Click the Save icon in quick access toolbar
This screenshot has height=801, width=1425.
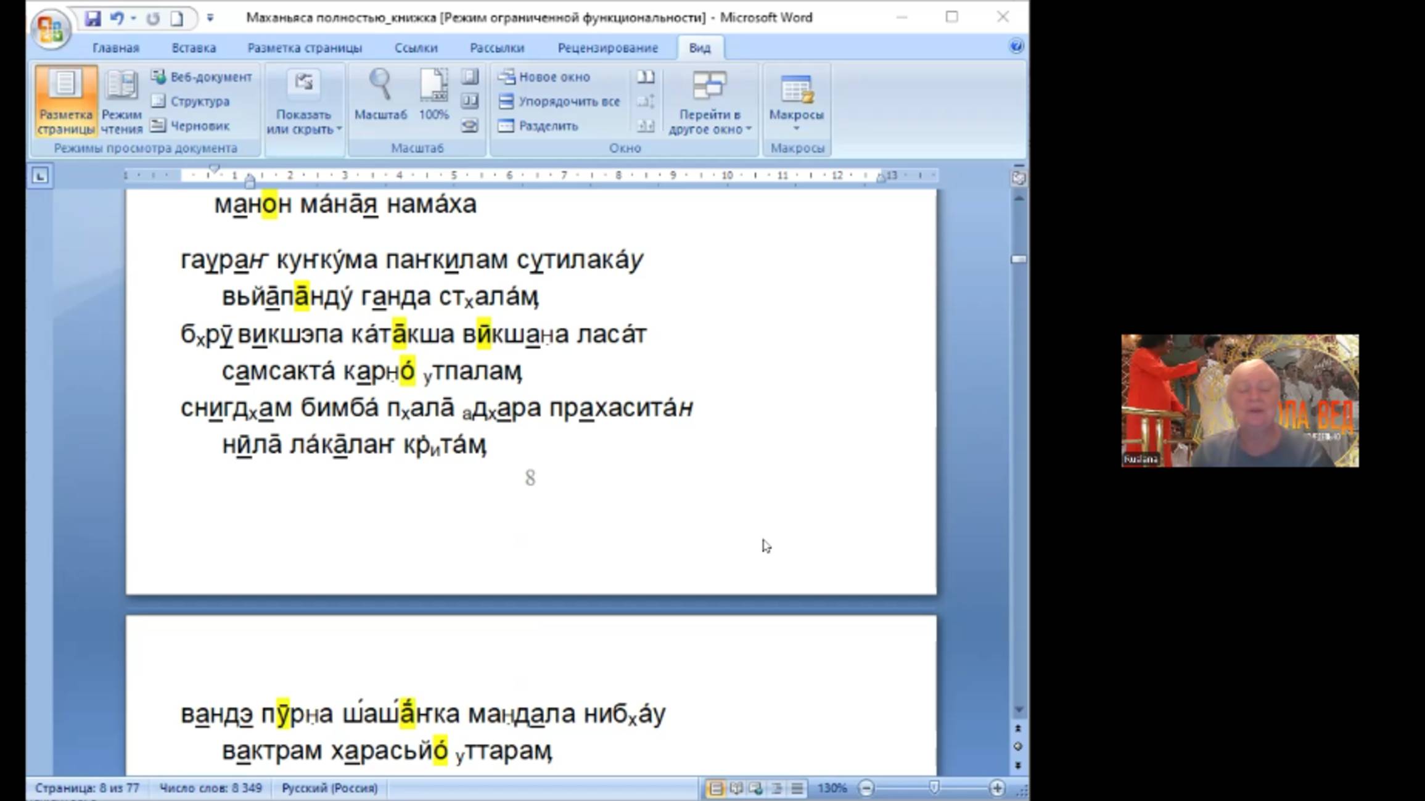click(x=92, y=18)
